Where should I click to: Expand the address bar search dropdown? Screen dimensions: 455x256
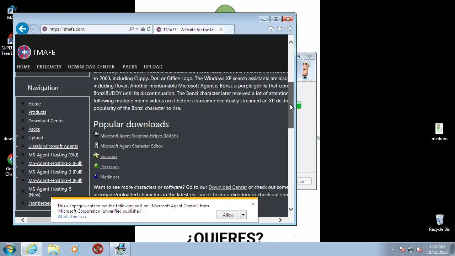click(137, 29)
